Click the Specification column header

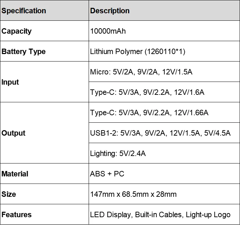click(24, 11)
